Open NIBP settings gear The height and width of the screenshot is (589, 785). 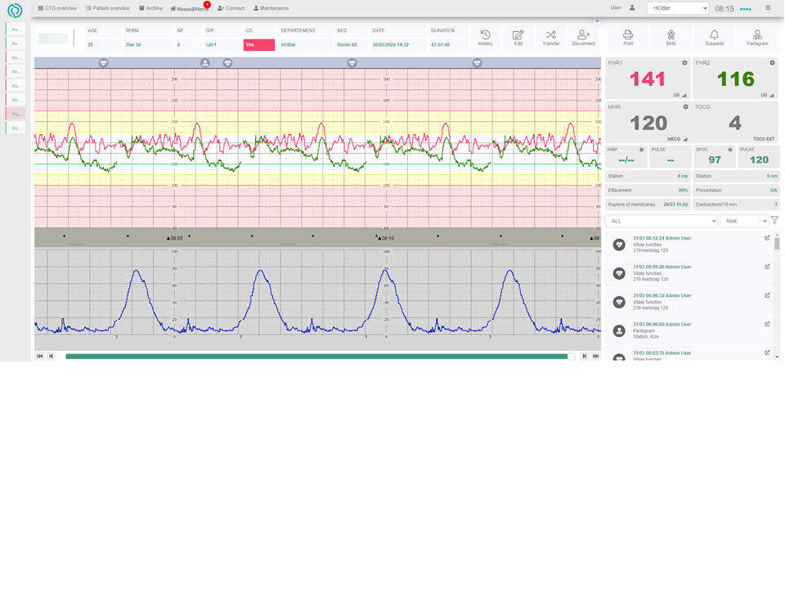(x=641, y=150)
